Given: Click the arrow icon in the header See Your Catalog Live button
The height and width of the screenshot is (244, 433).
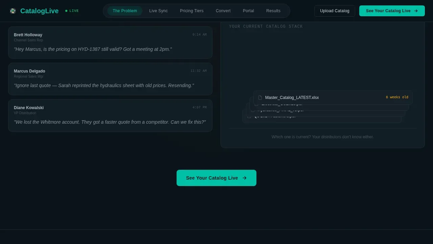Looking at the screenshot, I should coord(416,11).
